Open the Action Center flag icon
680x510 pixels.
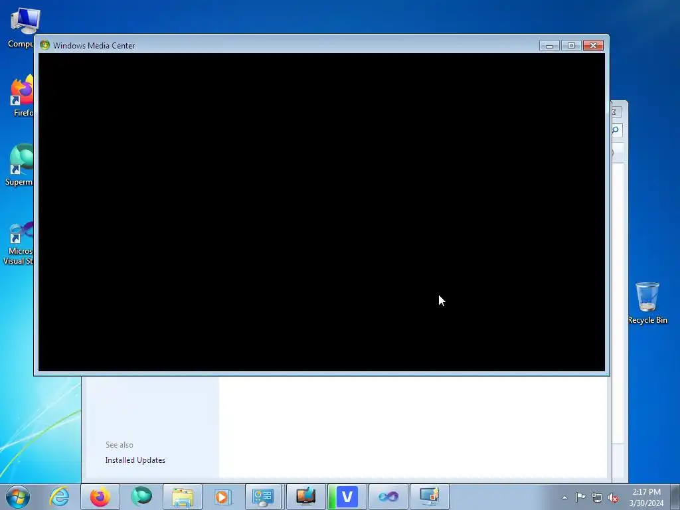580,497
